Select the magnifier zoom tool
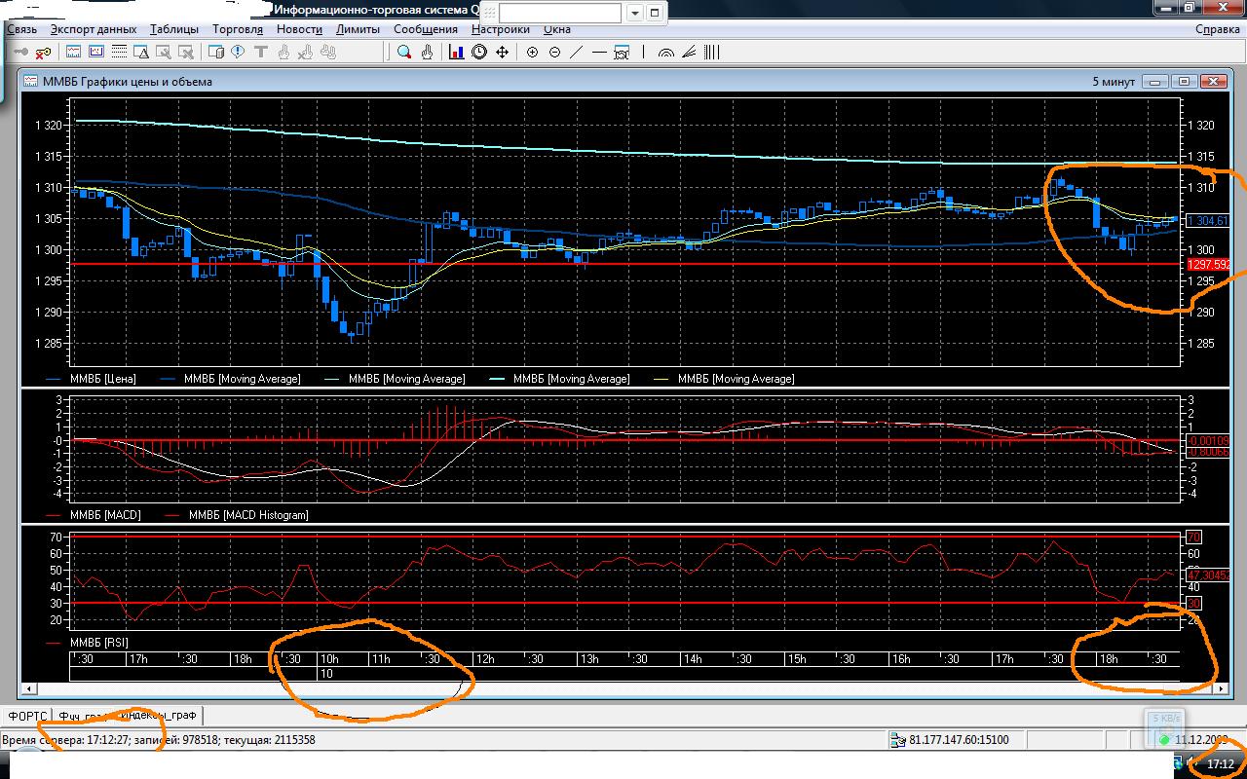Viewport: 1247px width, 779px height. 404,53
